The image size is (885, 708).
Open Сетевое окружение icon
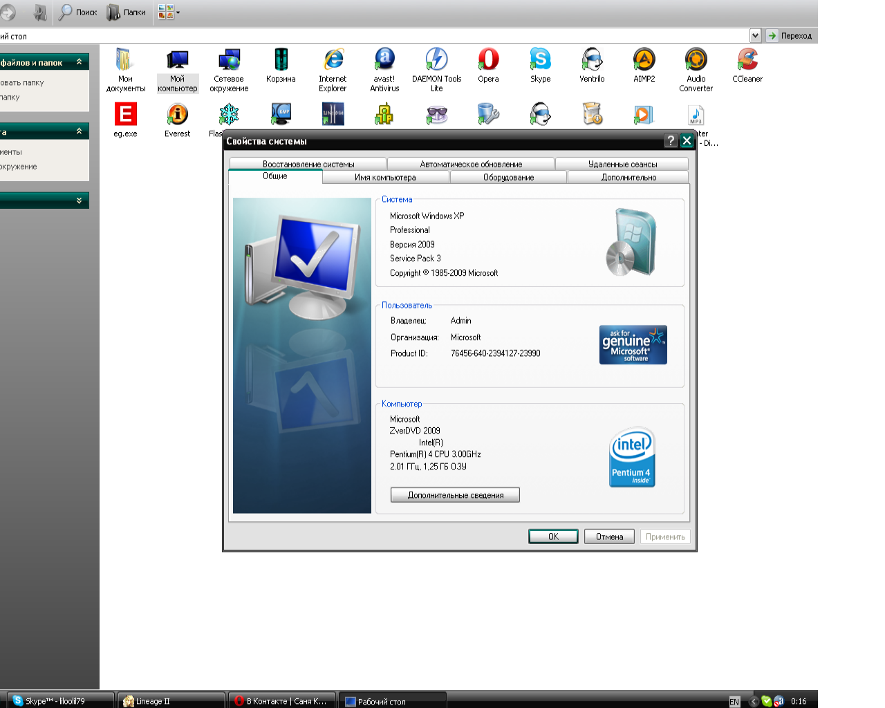tap(229, 69)
